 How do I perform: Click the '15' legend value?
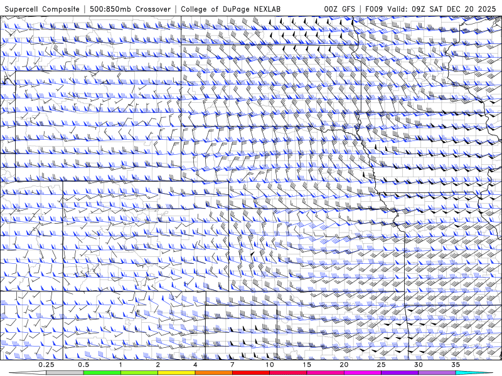coord(307,365)
